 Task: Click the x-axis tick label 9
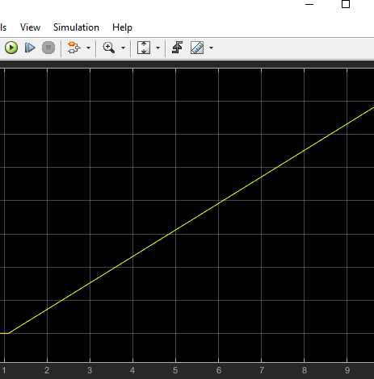(x=347, y=370)
